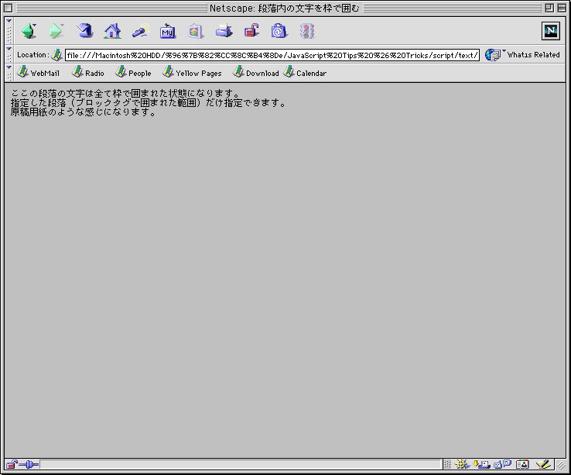Click the window collapse box

(562, 8)
